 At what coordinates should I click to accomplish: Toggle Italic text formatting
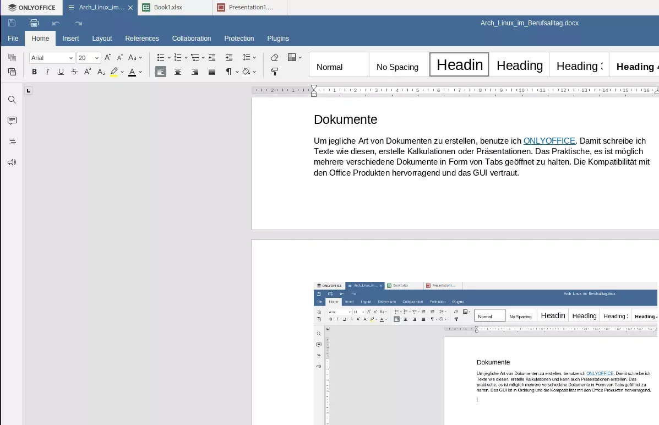pos(47,72)
